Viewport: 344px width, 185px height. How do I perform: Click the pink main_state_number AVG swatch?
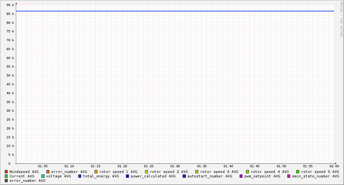[x=289, y=176]
